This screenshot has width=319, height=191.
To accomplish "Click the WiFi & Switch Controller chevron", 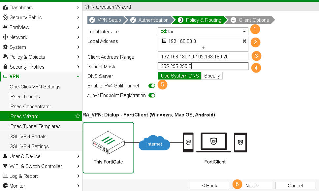I will click(78, 166).
